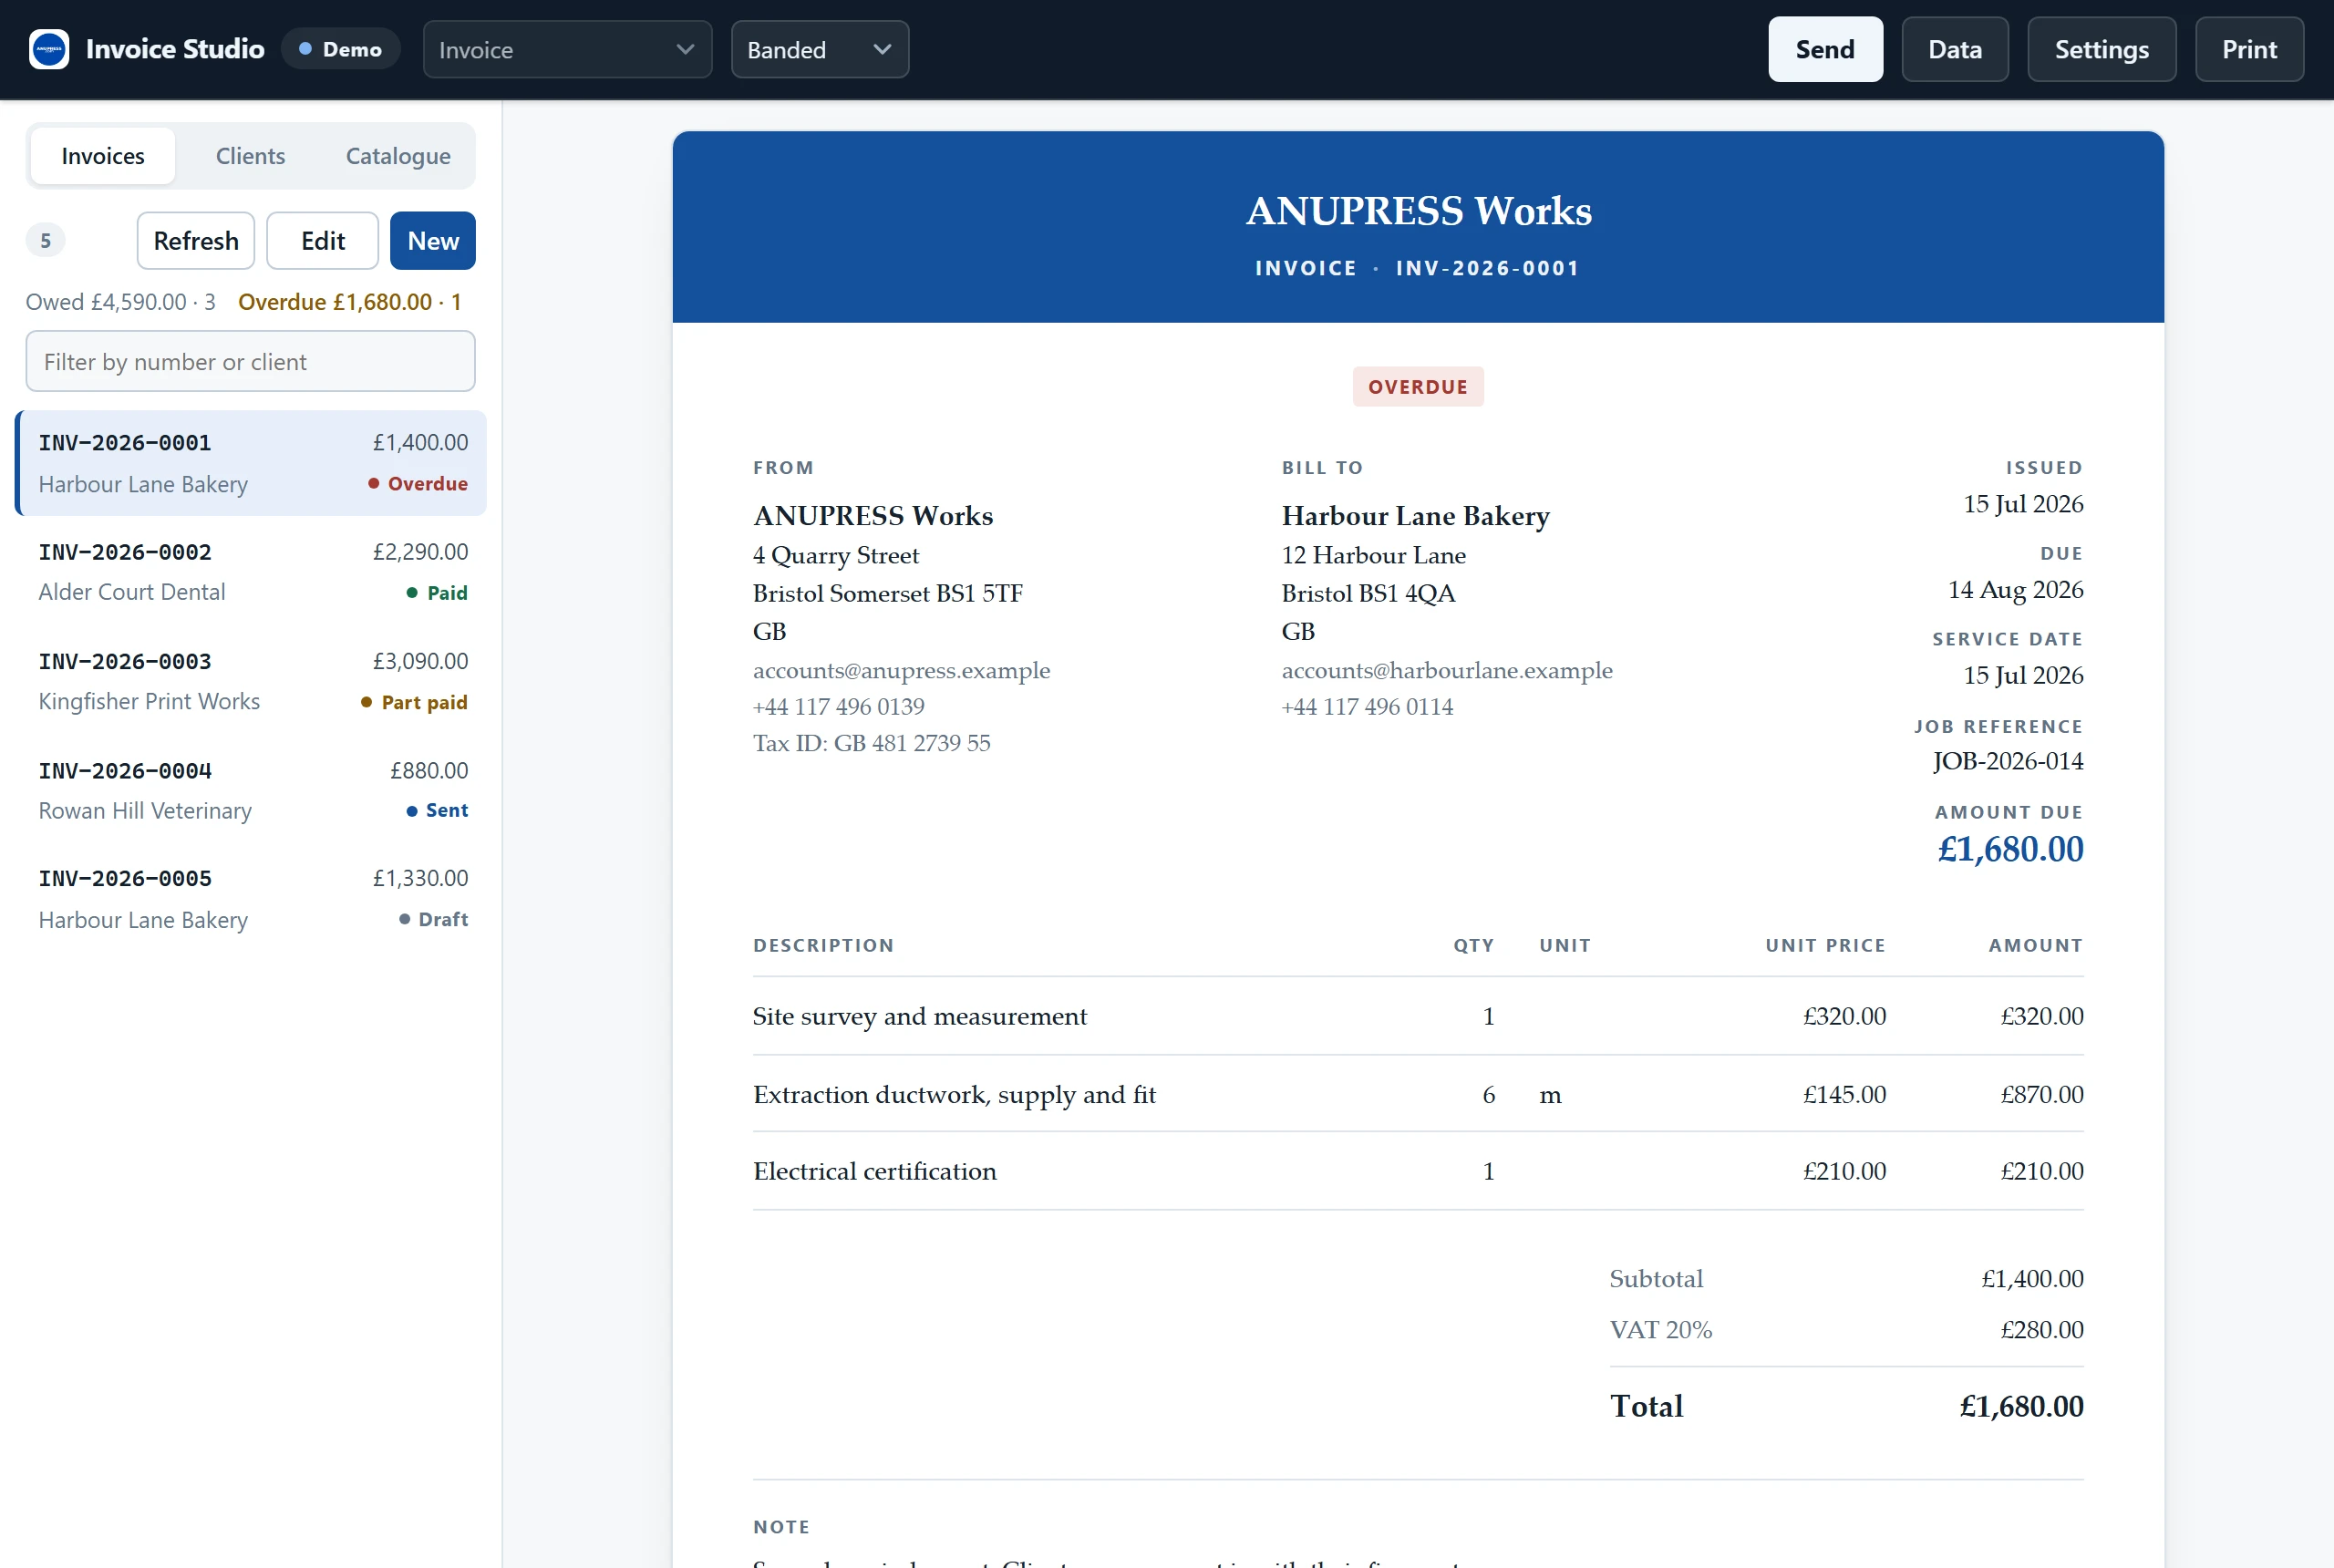Select invoice INV-2026-0003 Kingfisher Print Works
This screenshot has width=2334, height=1568.
[252, 681]
